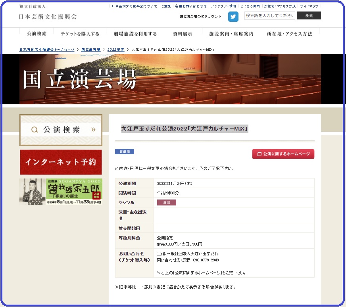Click the 国立演芸場 theater banner image
Image resolution: width=346 pixels, height=307 pixels.
(x=170, y=79)
